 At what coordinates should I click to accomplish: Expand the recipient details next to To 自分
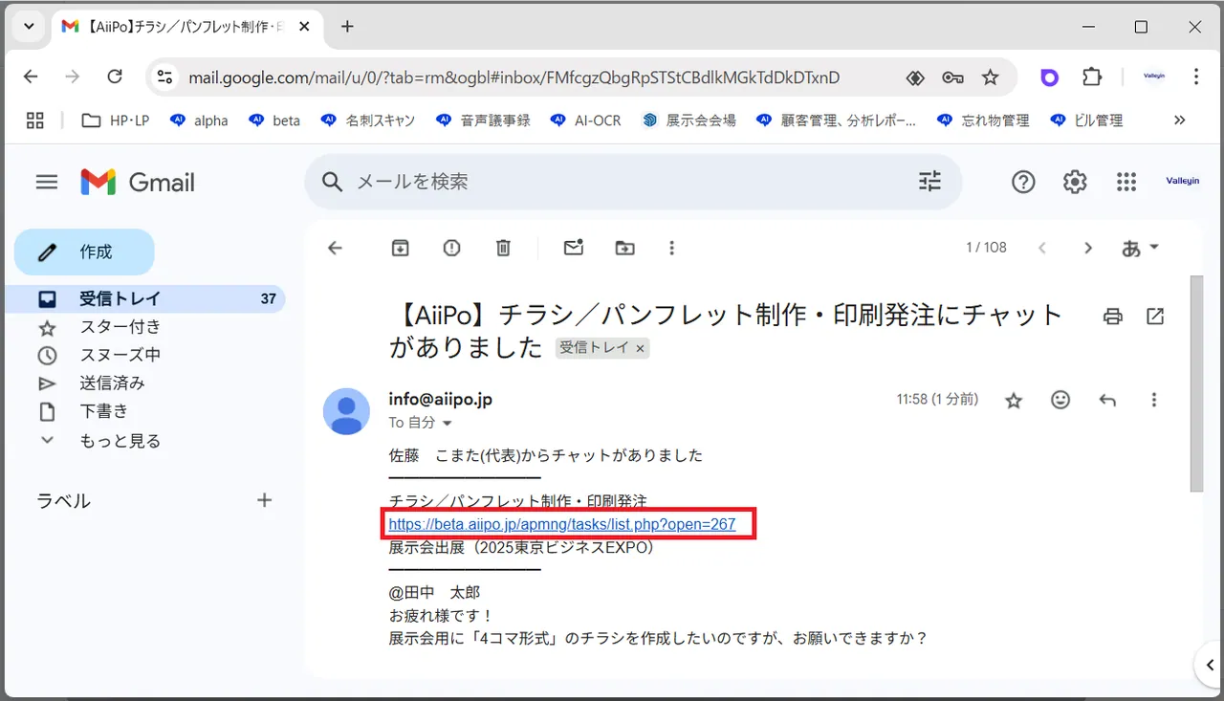[x=447, y=423]
